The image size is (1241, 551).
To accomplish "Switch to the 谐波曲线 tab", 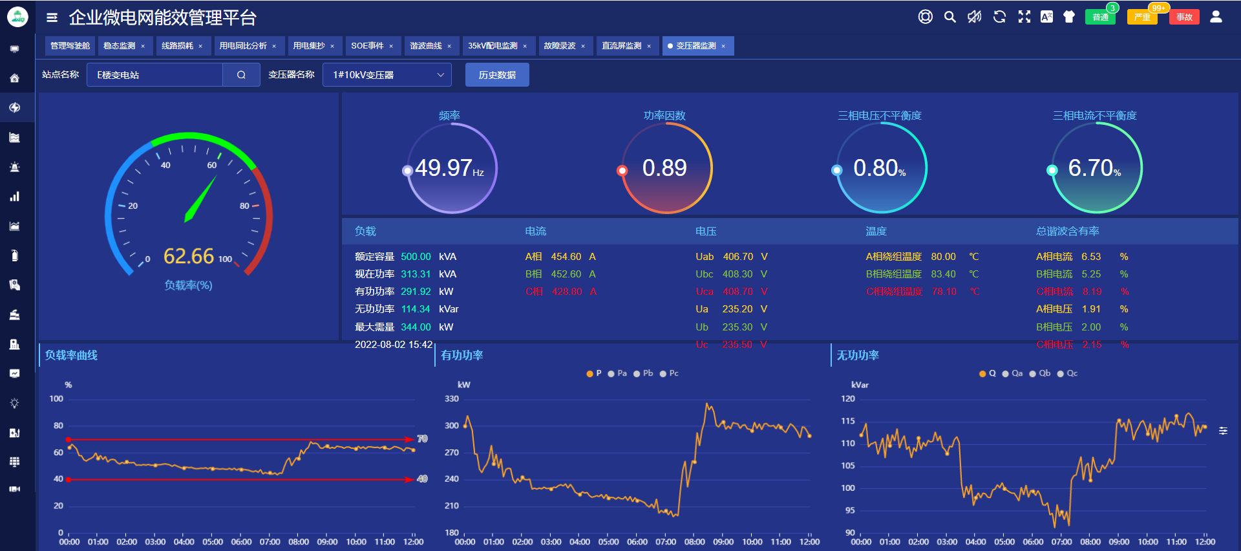I will [426, 46].
